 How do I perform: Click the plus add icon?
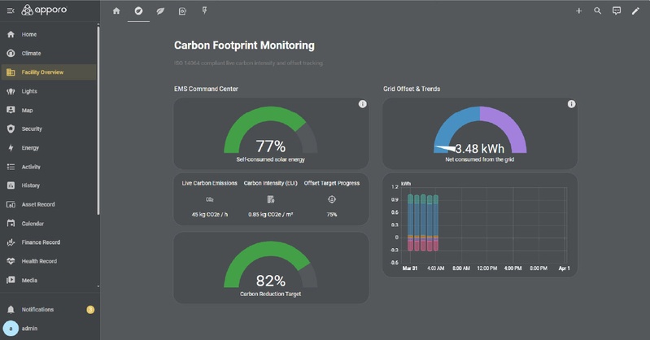click(578, 11)
